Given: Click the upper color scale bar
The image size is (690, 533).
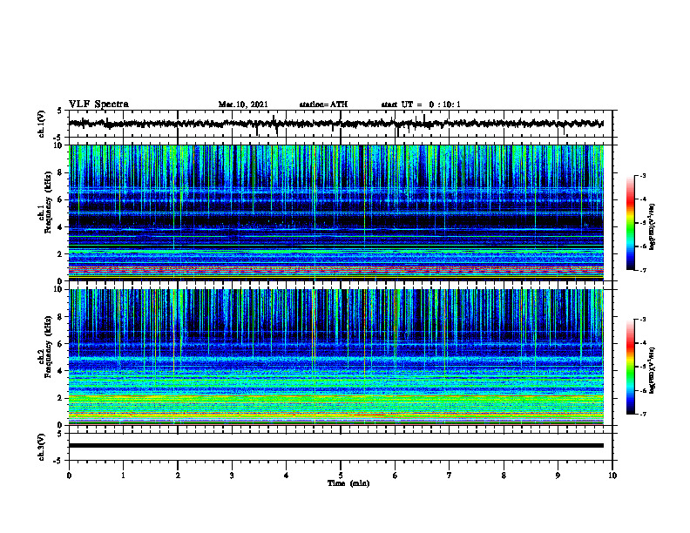Looking at the screenshot, I should coord(630,223).
